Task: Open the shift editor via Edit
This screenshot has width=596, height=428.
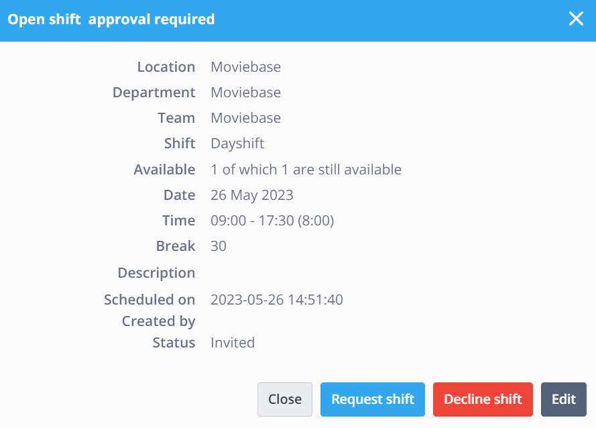Action: click(564, 399)
